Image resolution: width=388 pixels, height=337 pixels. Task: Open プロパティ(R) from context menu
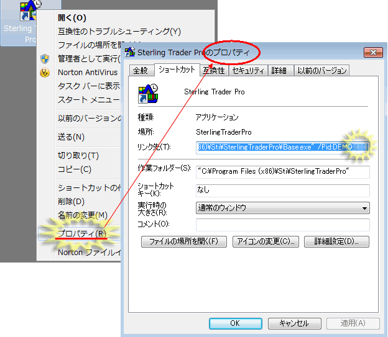(82, 233)
